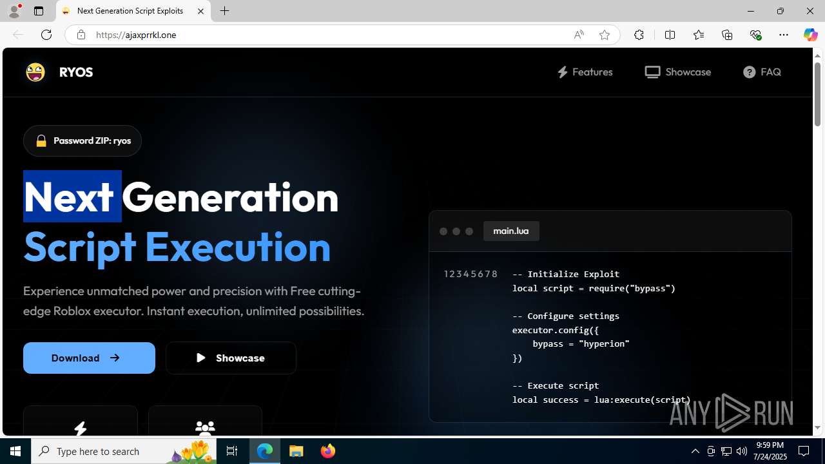Launch Firefox from taskbar
The width and height of the screenshot is (825, 464).
pos(327,451)
